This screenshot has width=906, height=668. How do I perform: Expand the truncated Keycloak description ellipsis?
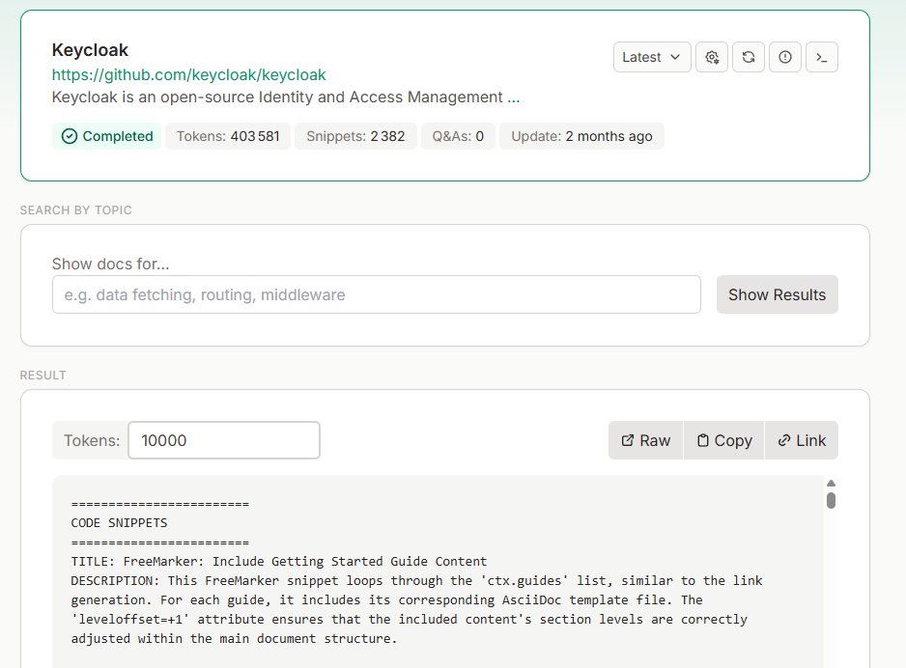(x=514, y=97)
